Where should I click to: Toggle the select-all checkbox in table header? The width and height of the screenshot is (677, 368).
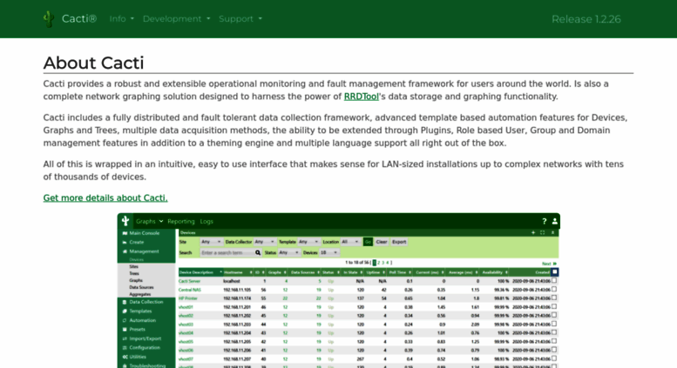point(555,272)
